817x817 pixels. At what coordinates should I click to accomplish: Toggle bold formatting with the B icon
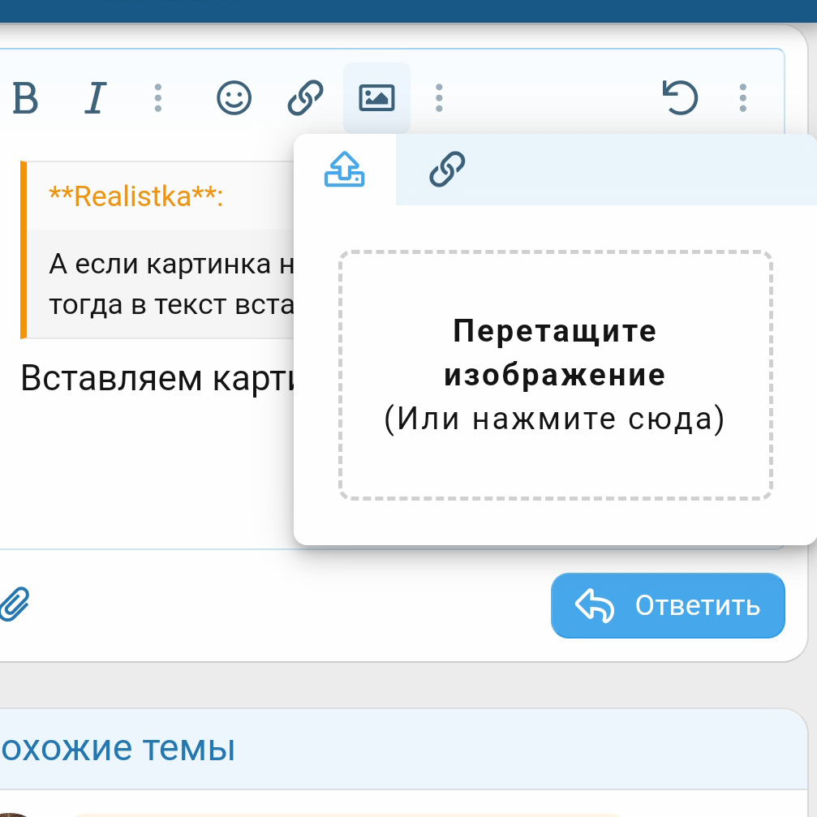coord(26,97)
